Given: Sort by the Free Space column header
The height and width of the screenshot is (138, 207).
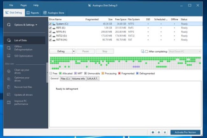Looking at the screenshot, I should [x=121, y=19].
